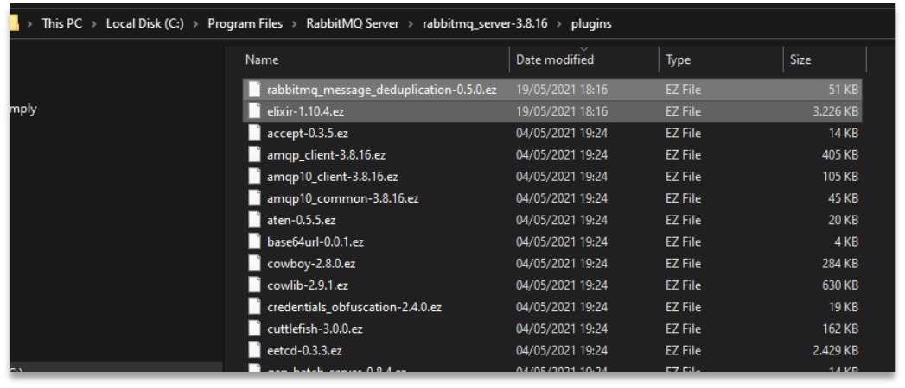Go to This PC in the address bar
This screenshot has width=905, height=388.
(62, 24)
